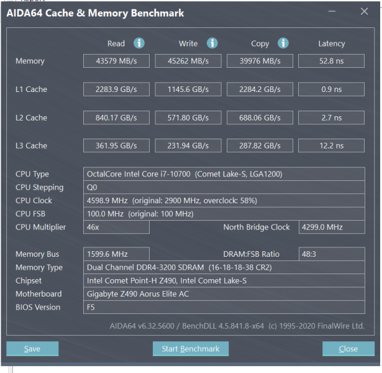Click the Memory Write value box
The height and width of the screenshot is (373, 382).
pos(188,61)
